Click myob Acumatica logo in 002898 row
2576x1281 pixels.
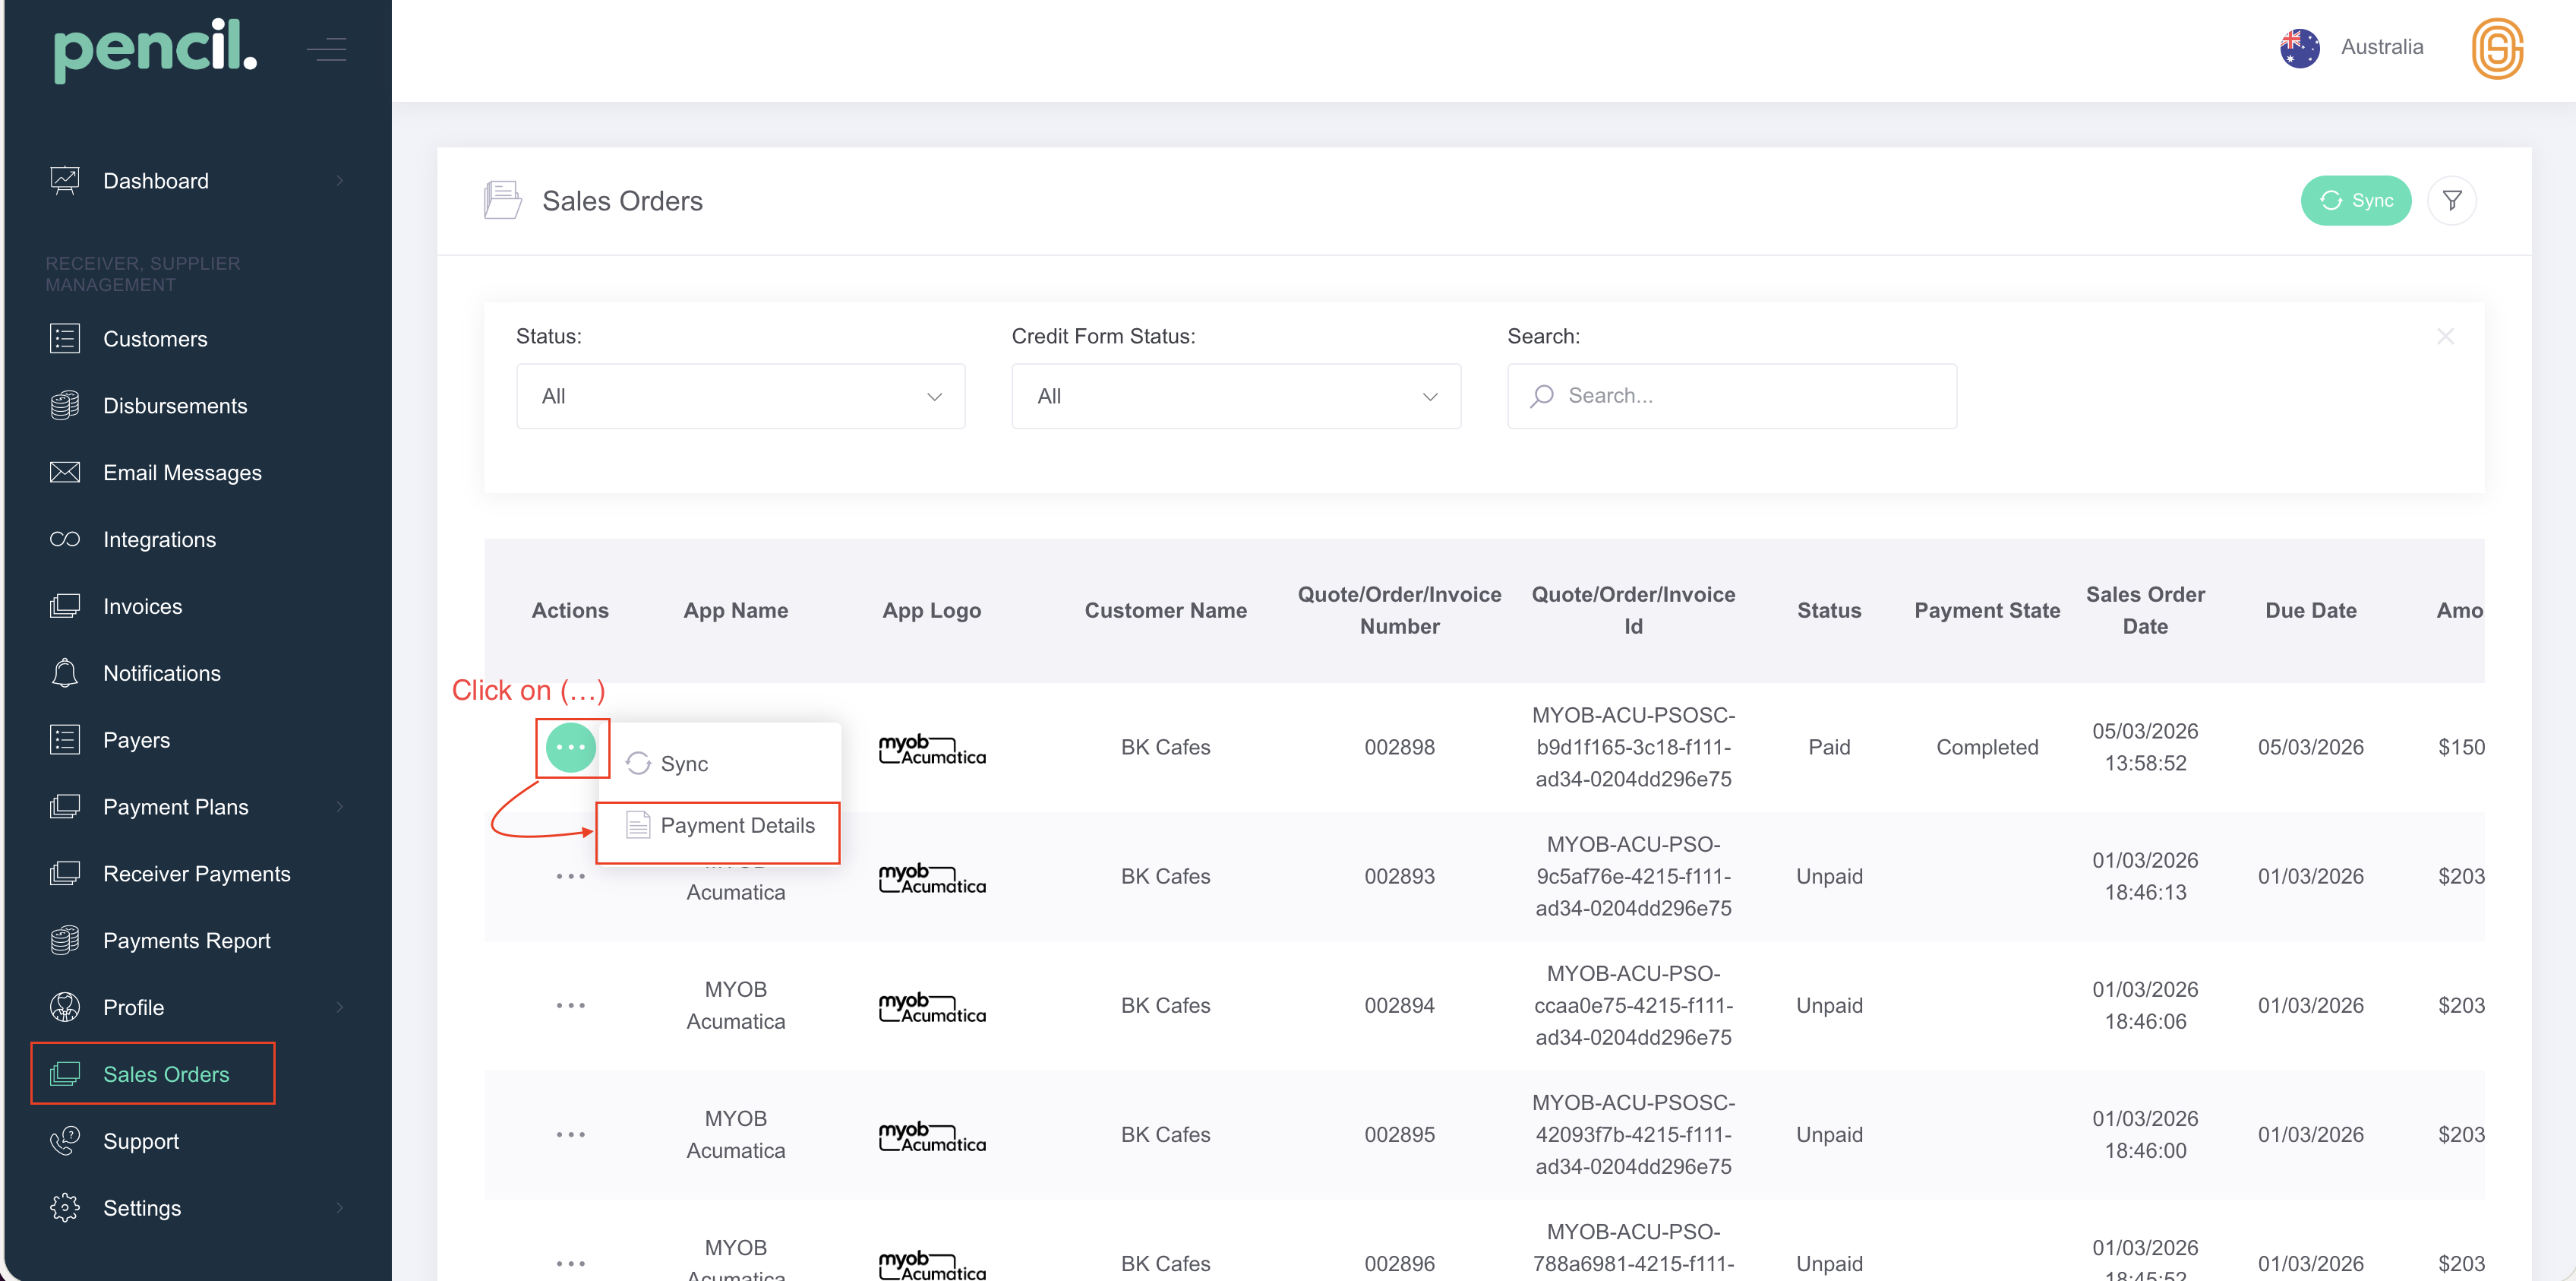point(932,748)
